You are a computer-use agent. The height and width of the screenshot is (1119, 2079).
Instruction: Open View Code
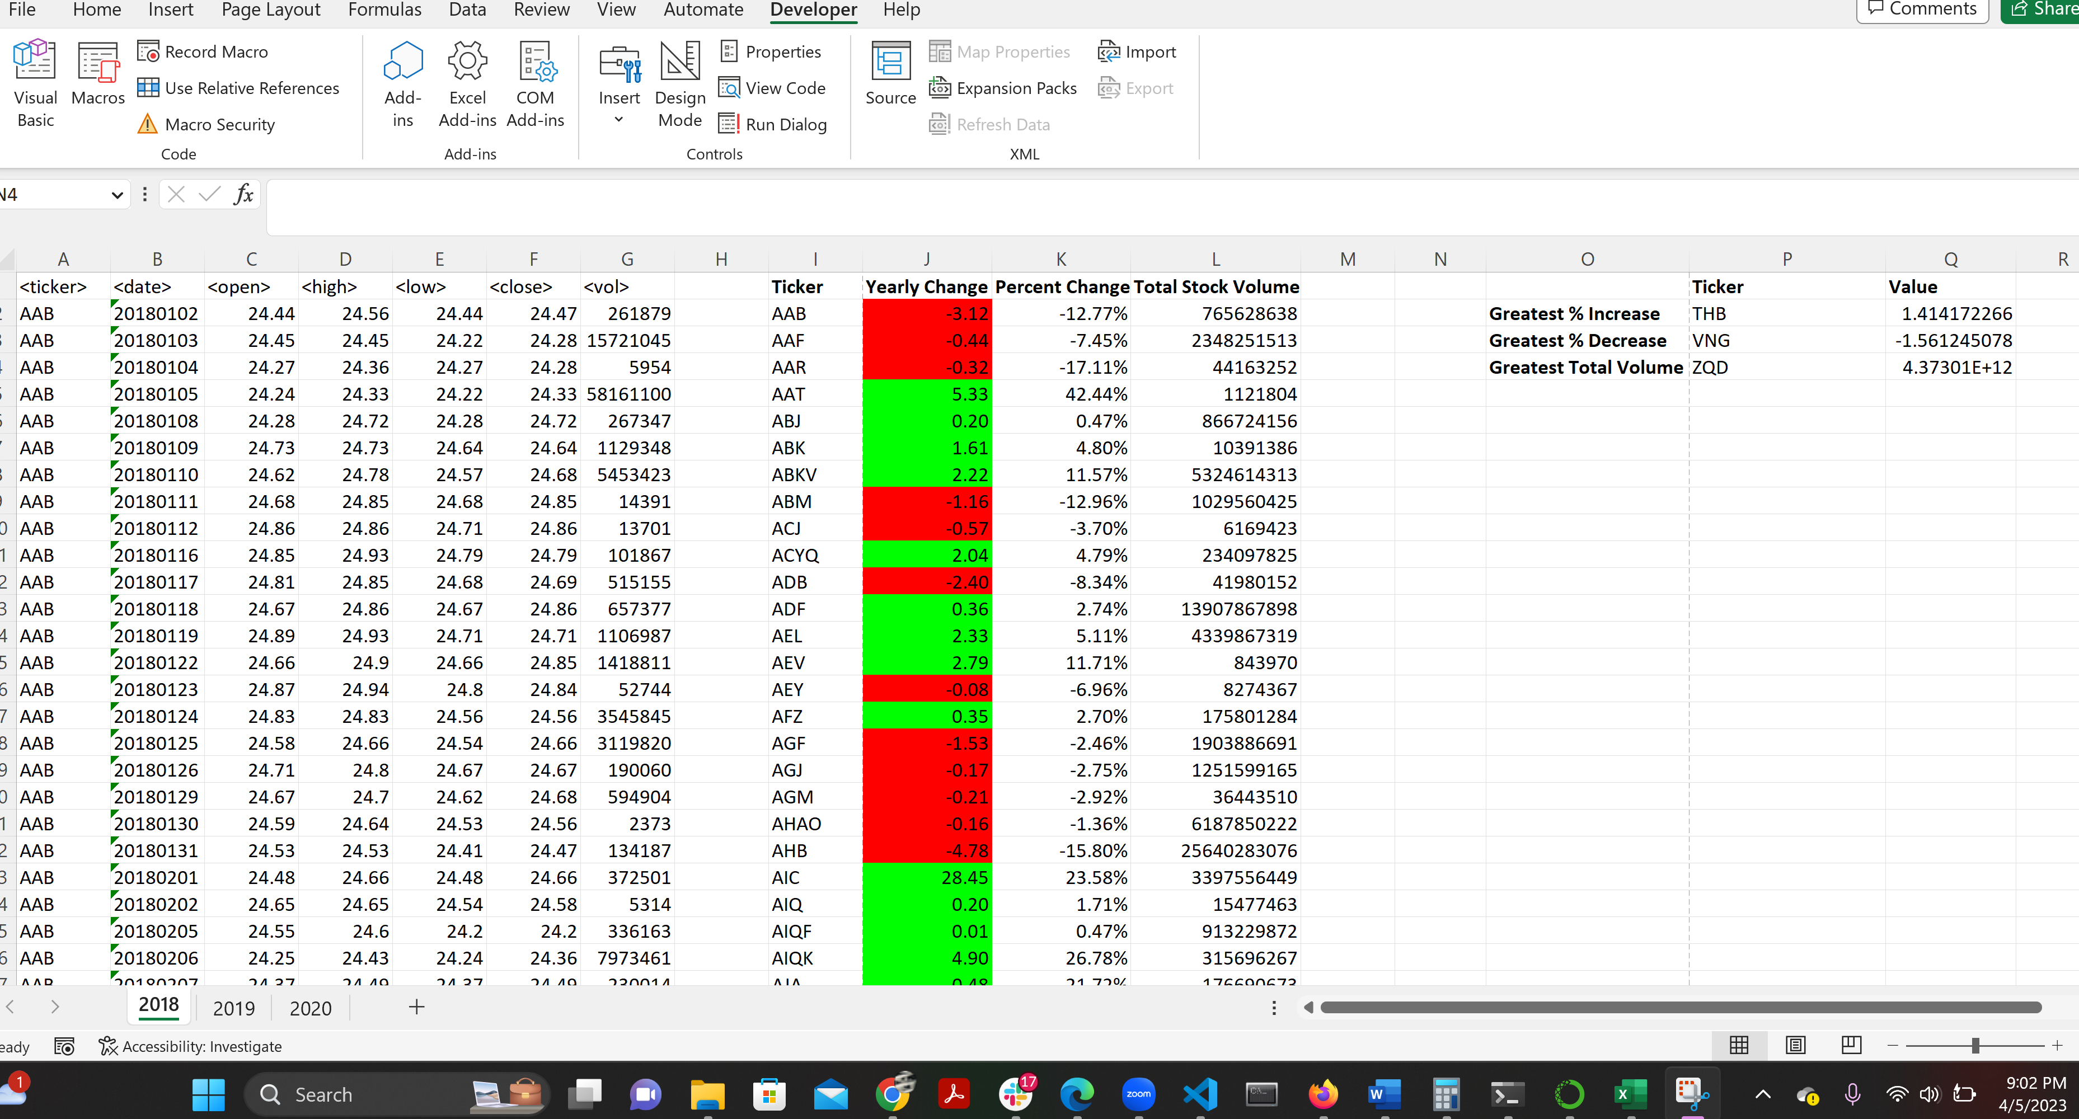click(772, 87)
